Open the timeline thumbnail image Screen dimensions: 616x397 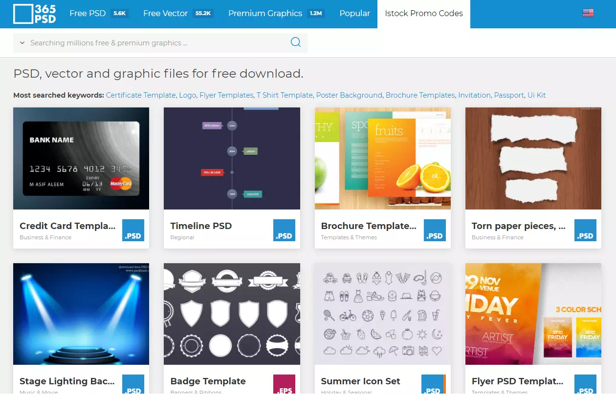pyautogui.click(x=232, y=159)
